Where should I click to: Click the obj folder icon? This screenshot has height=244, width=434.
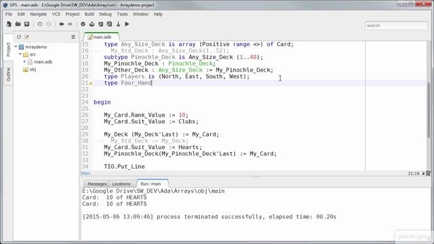[26, 69]
